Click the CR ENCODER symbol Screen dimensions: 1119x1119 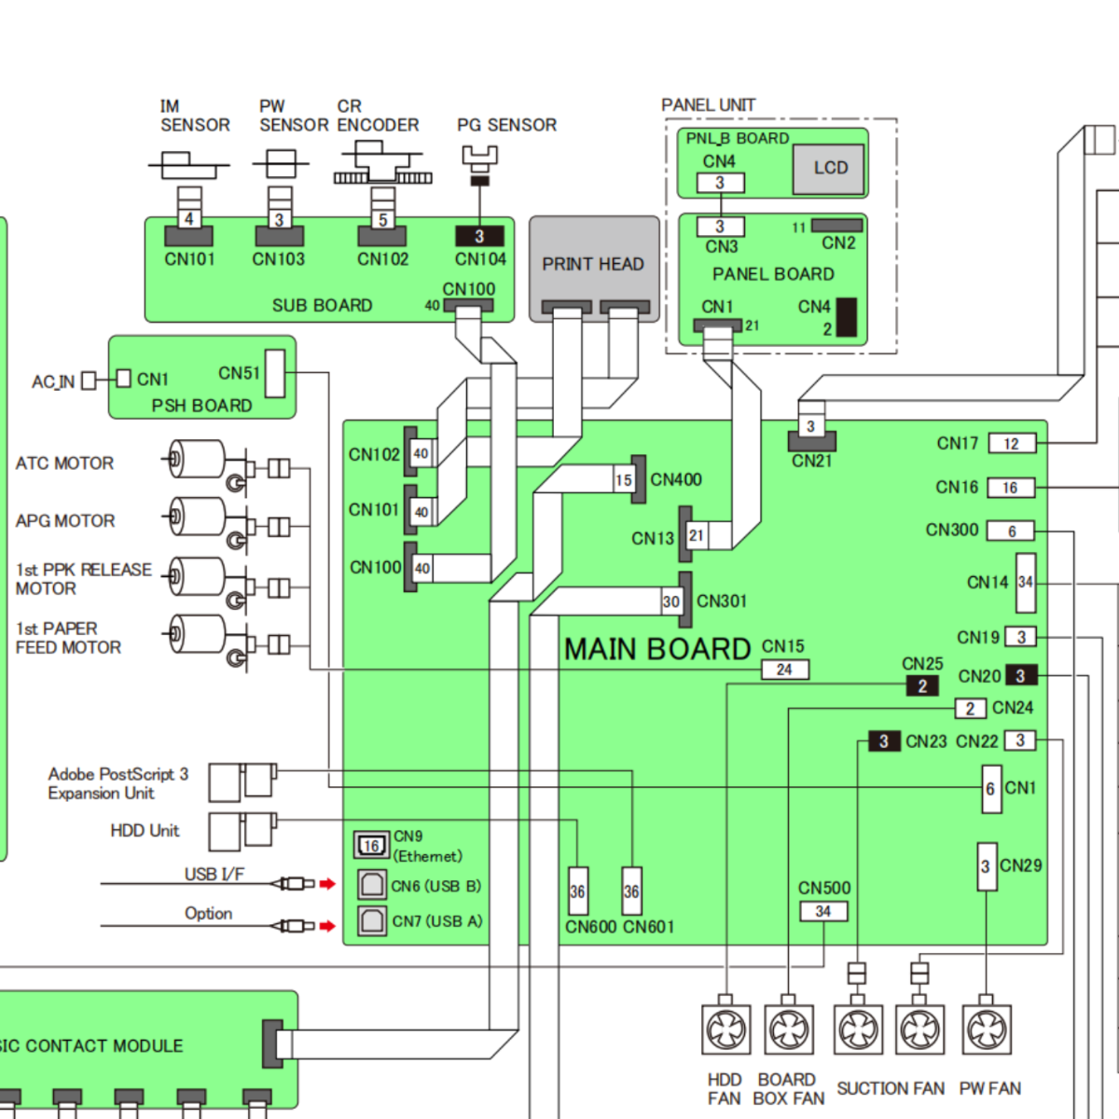tap(382, 163)
